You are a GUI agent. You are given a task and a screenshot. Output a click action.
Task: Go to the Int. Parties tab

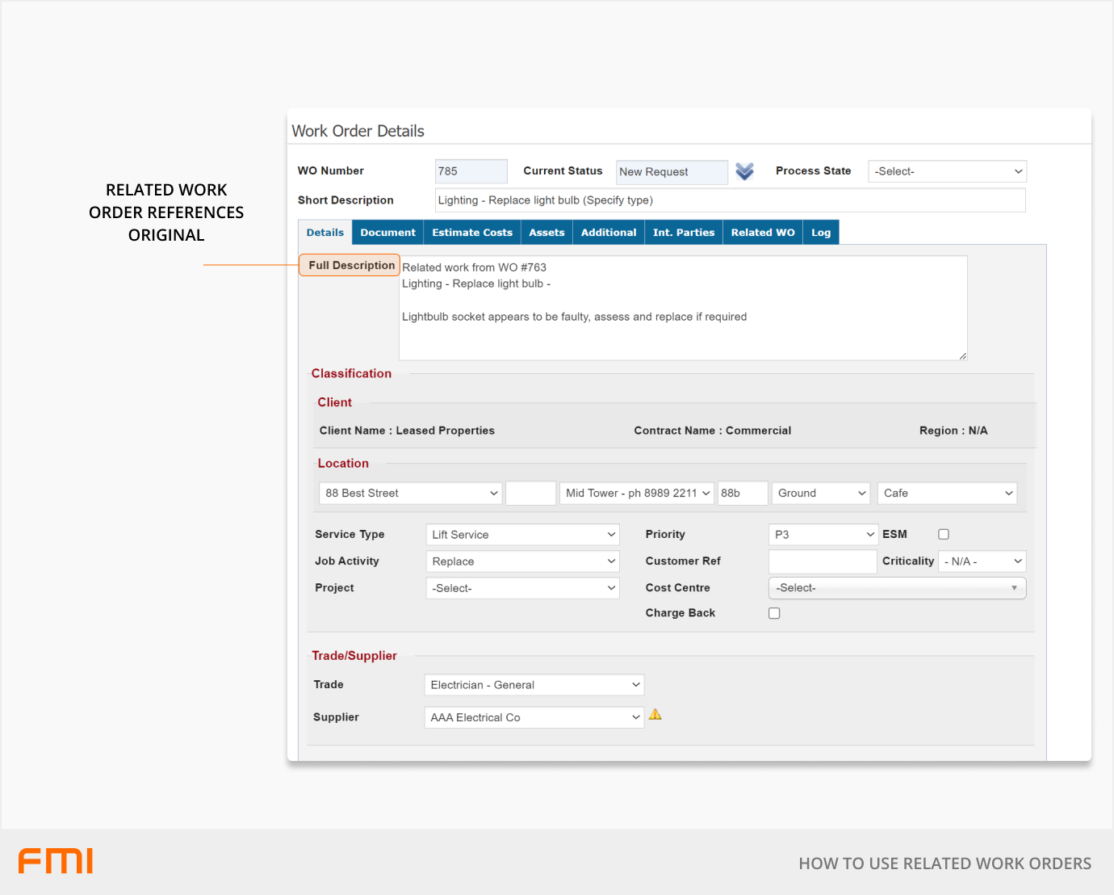click(683, 233)
